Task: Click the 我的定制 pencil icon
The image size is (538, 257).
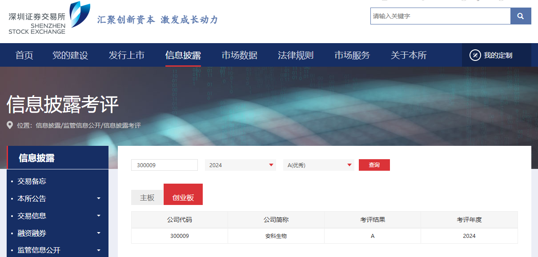Action: click(475, 55)
